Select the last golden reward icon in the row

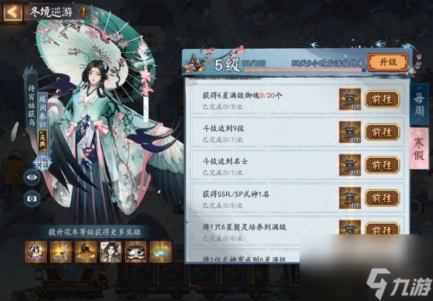click(x=160, y=251)
